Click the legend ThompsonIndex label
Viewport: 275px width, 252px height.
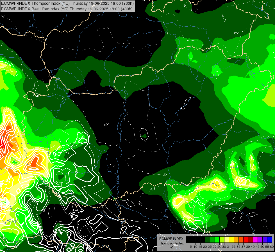(x=171, y=243)
